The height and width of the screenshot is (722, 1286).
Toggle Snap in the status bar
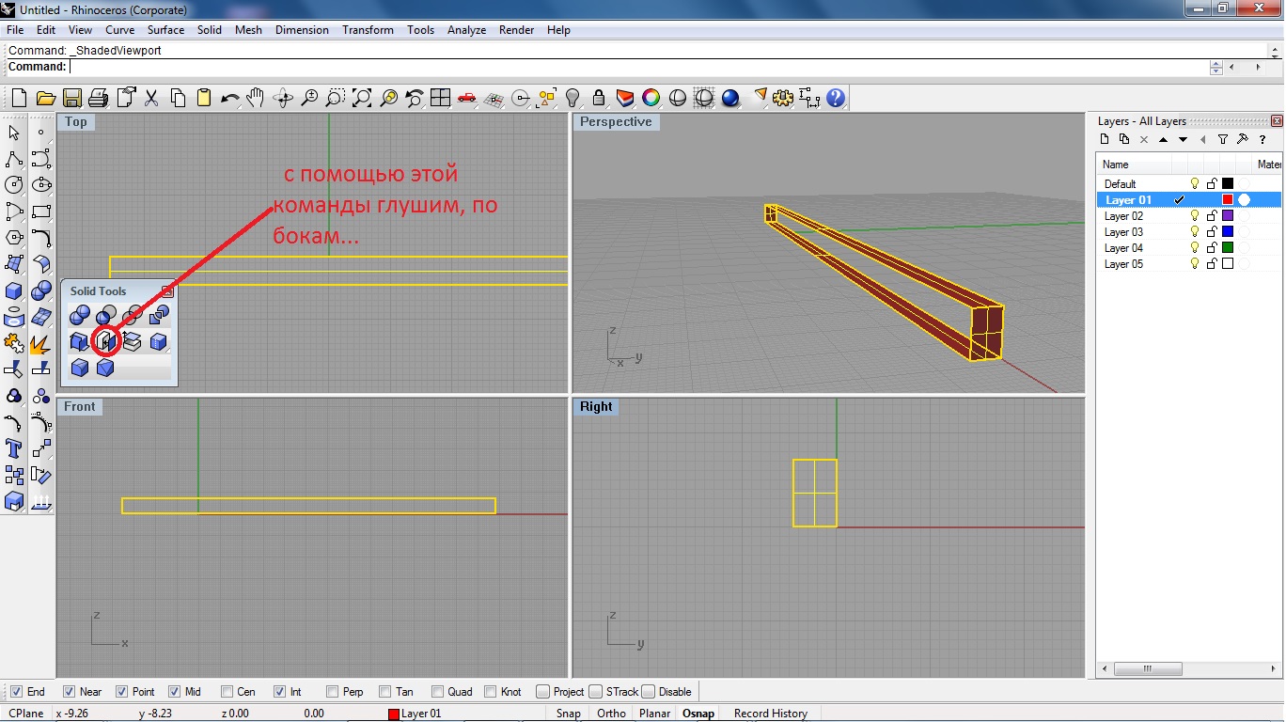568,714
